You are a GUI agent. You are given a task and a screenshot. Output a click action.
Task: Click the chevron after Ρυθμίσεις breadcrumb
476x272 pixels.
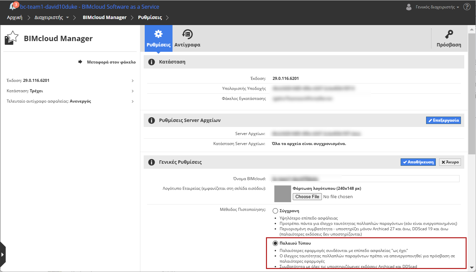(x=167, y=17)
